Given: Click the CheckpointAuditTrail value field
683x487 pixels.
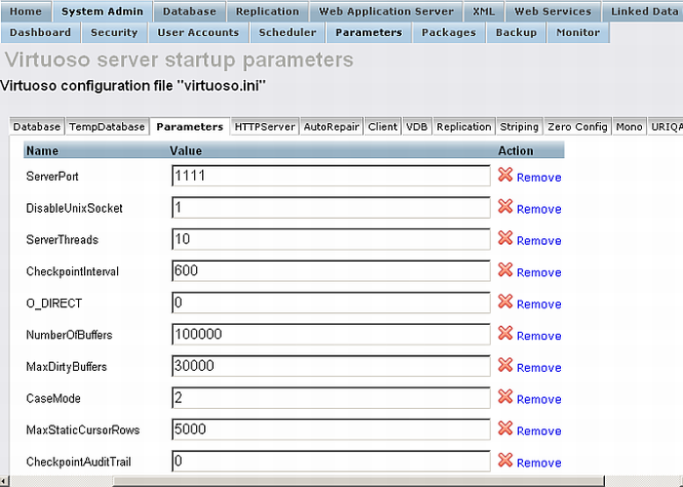Looking at the screenshot, I should [331, 461].
